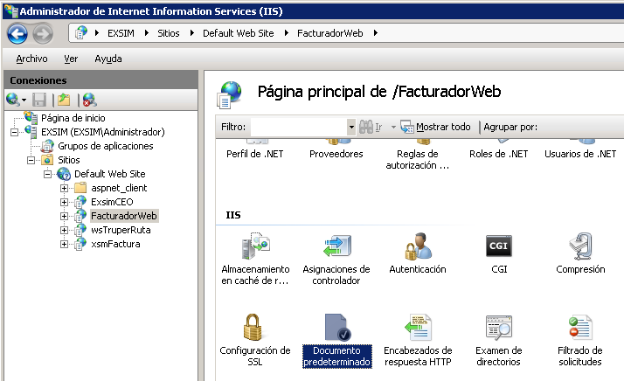Click the back navigation arrow button
The width and height of the screenshot is (624, 381).
pyautogui.click(x=17, y=34)
